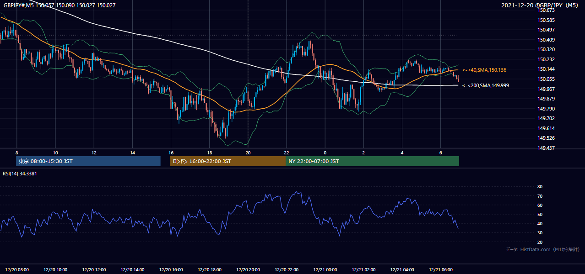Click price axis value 150.055
The height and width of the screenshot is (274, 585).
[547, 79]
